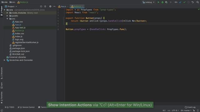Open the Git: master branch widget
200x112 pixels.
click(186, 110)
